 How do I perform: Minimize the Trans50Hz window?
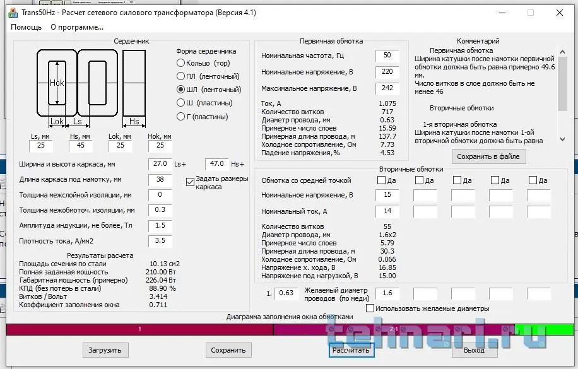[502, 13]
